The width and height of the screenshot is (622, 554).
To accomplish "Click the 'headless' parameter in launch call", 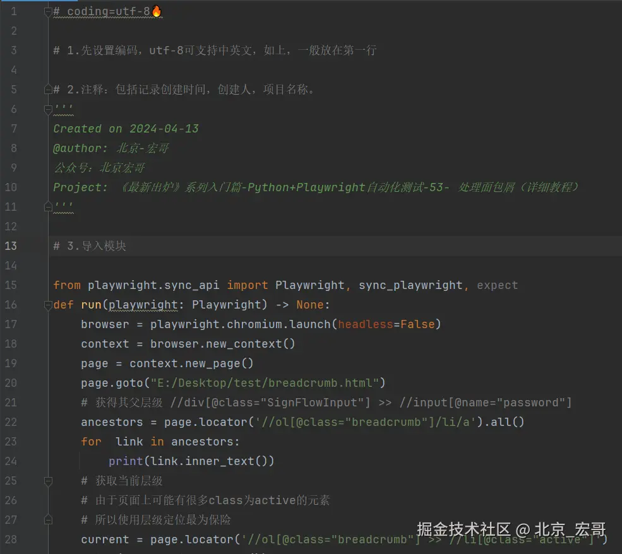I will click(366, 324).
